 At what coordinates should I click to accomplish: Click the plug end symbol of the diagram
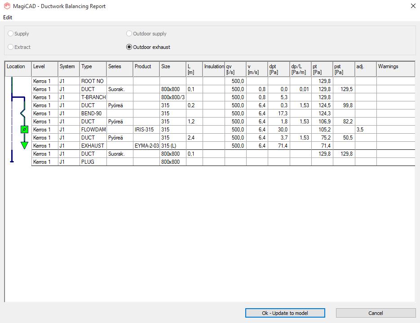coord(12,161)
